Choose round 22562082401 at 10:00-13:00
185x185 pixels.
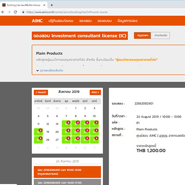coord(67,172)
